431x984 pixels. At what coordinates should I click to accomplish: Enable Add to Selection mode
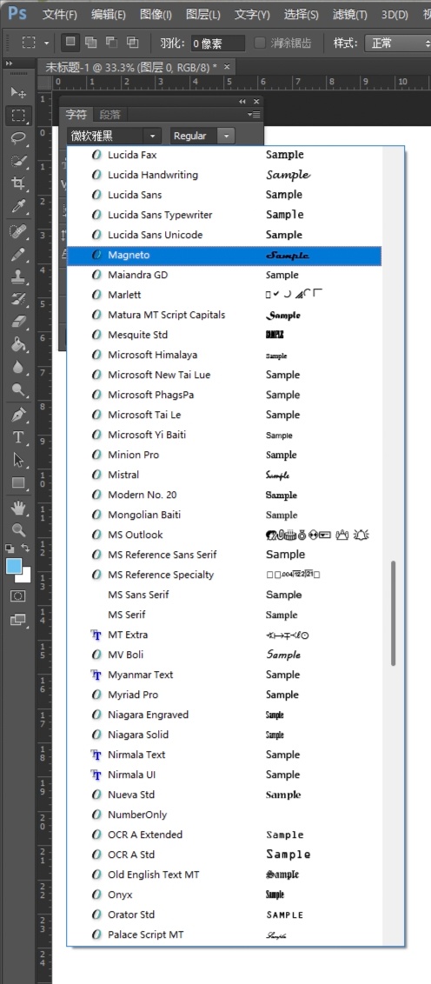click(91, 42)
